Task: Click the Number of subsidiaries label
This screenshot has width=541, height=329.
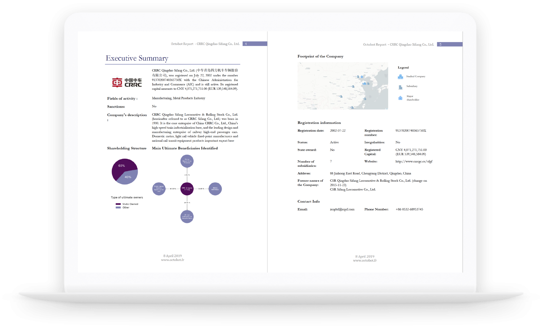Action: click(307, 164)
